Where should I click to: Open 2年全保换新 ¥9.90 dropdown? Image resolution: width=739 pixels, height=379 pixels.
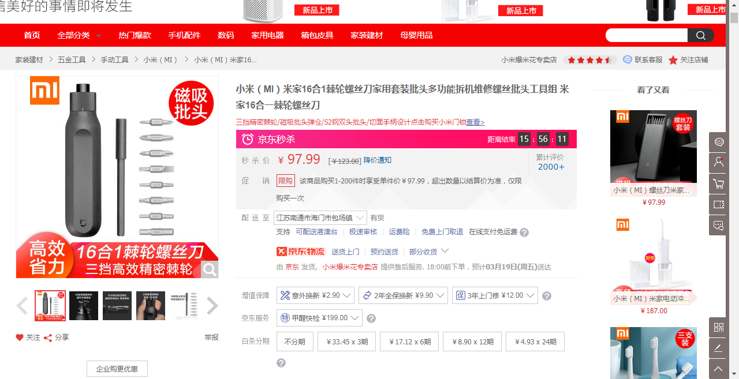coord(403,295)
